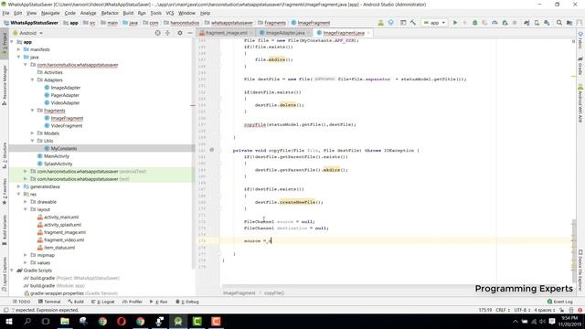
Task: Open the Refactor menu
Action: (x=110, y=13)
